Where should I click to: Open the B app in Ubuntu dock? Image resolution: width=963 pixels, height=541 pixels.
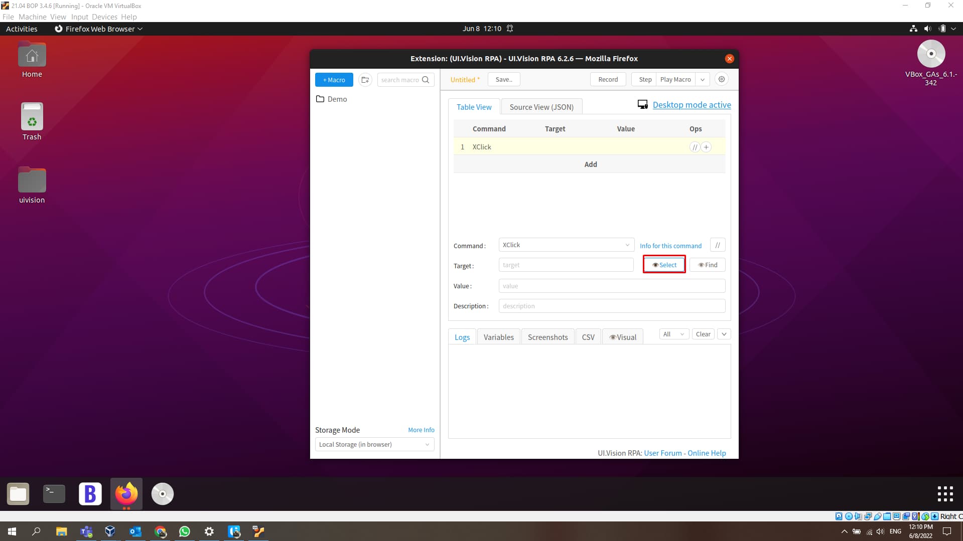[x=90, y=494]
